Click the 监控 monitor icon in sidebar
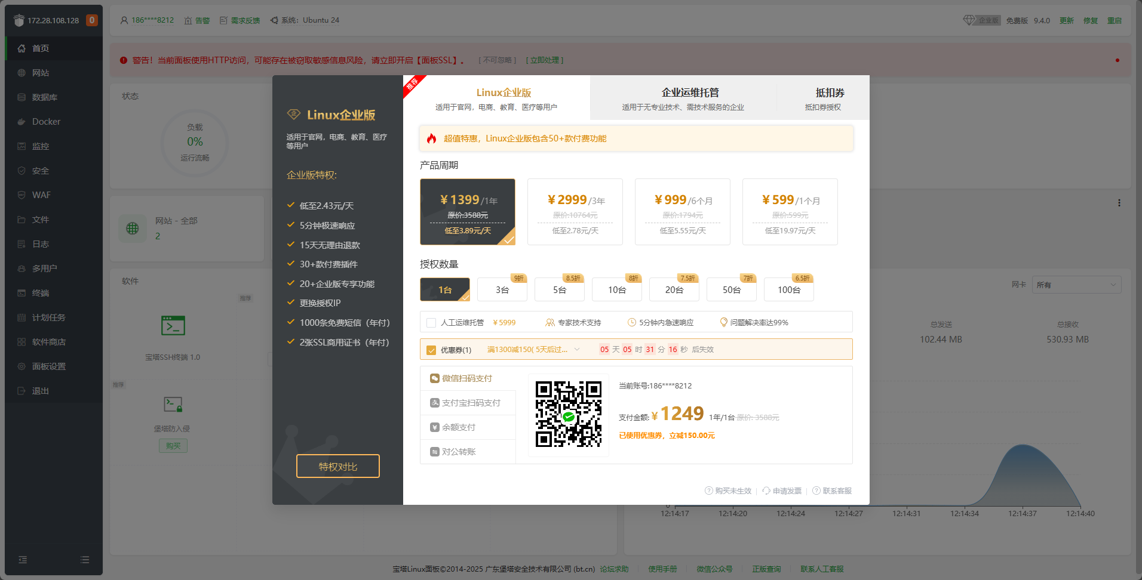 [x=22, y=146]
